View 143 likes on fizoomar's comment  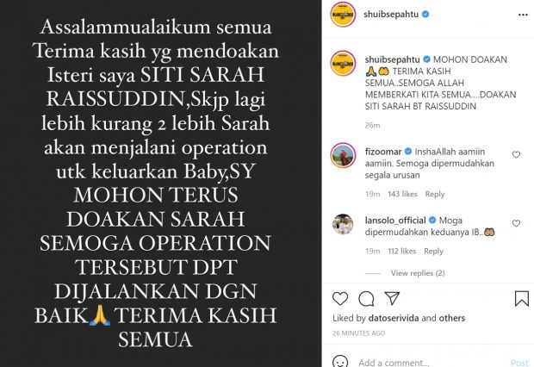[402, 194]
